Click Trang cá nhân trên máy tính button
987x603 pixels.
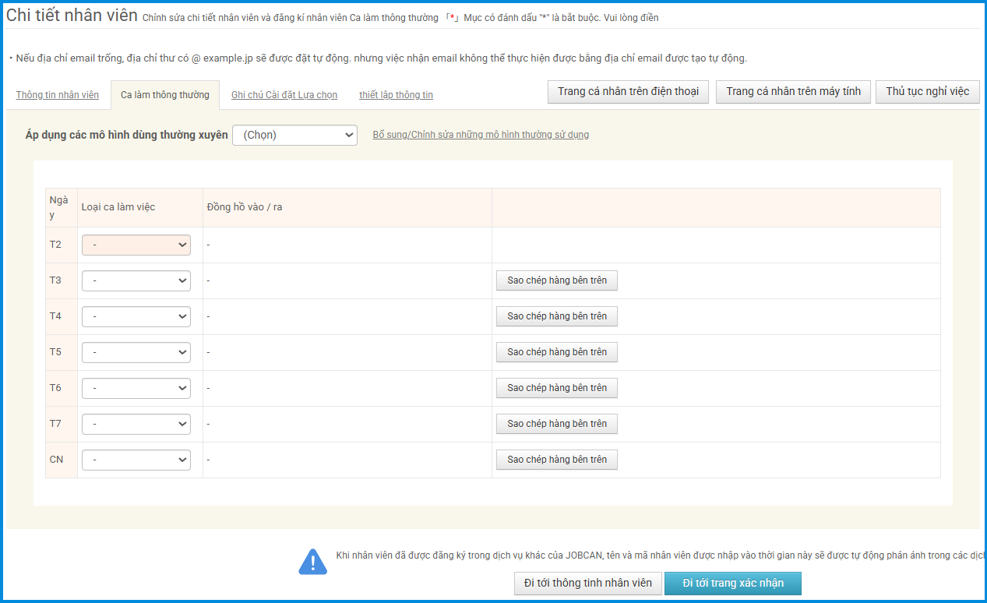[x=793, y=92]
